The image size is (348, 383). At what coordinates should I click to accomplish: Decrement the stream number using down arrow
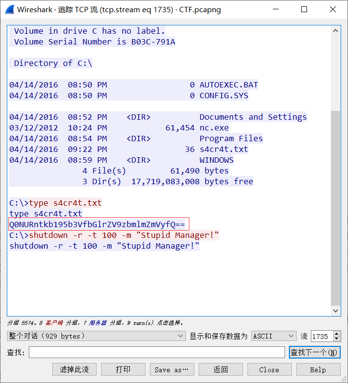coord(337,339)
